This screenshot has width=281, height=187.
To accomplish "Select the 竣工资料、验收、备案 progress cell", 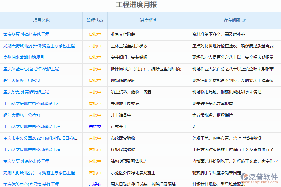I will (131, 92).
